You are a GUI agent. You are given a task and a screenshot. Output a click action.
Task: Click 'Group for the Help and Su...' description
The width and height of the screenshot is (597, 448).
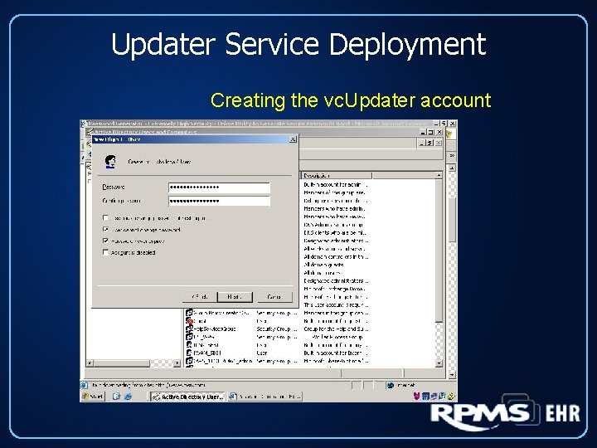coord(336,329)
